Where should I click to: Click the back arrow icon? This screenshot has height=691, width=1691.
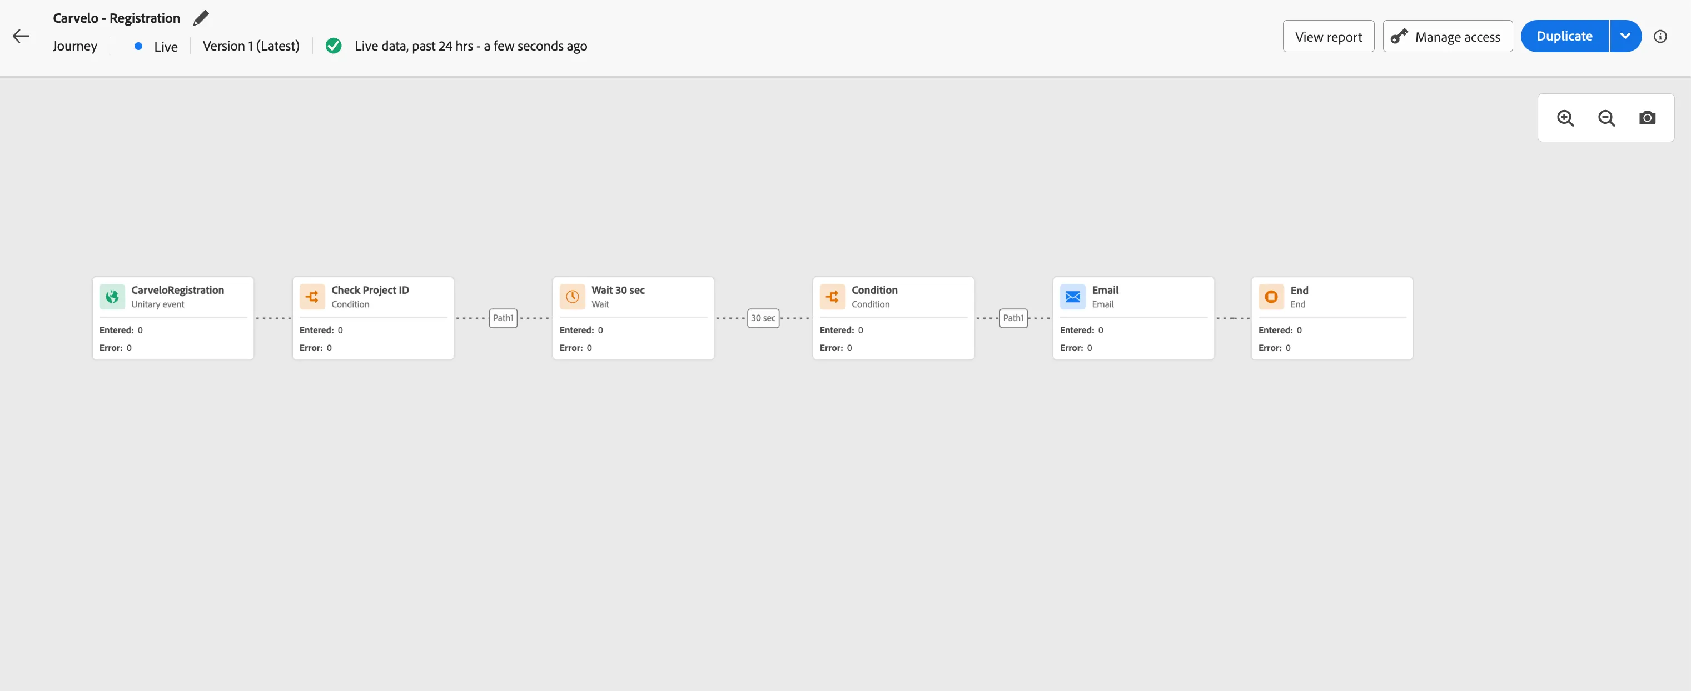[x=21, y=36]
